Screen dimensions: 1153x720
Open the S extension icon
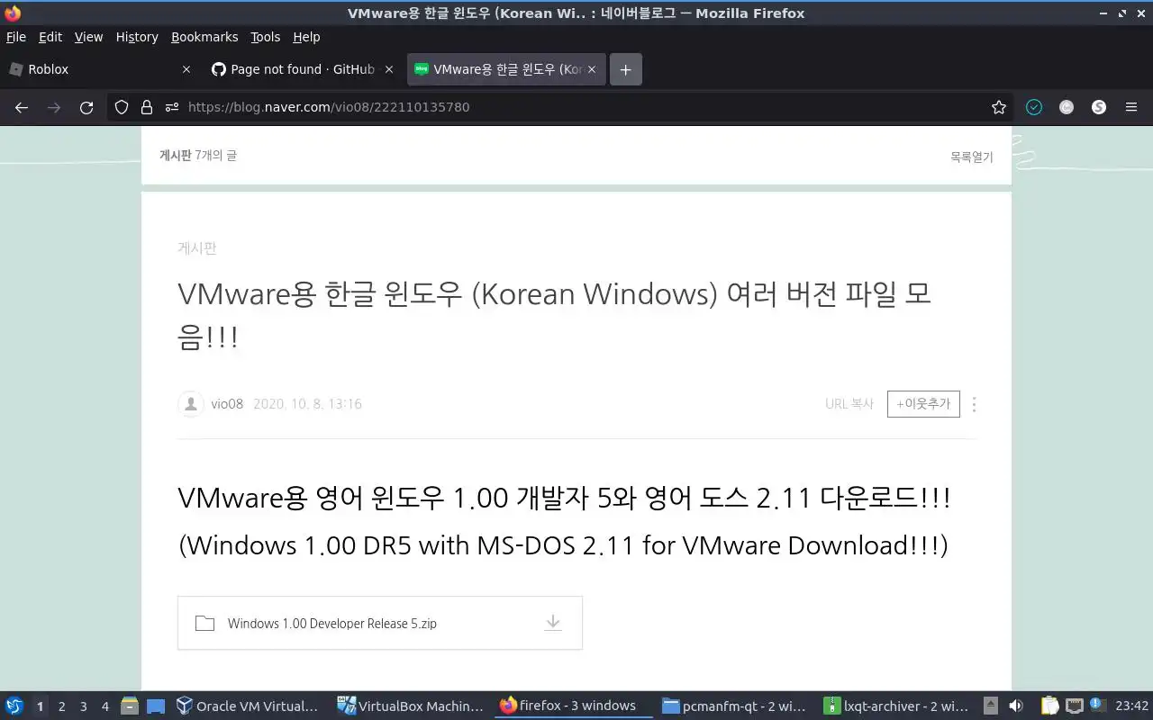1099,107
